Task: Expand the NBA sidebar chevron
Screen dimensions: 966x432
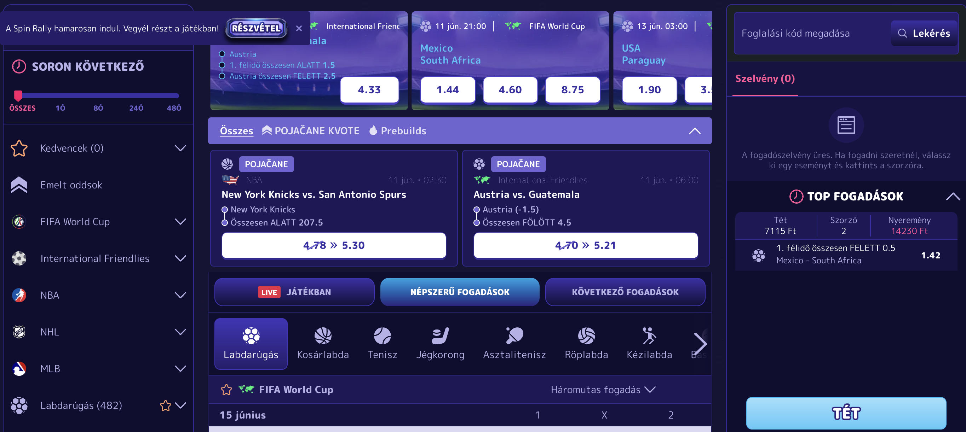Action: [180, 295]
